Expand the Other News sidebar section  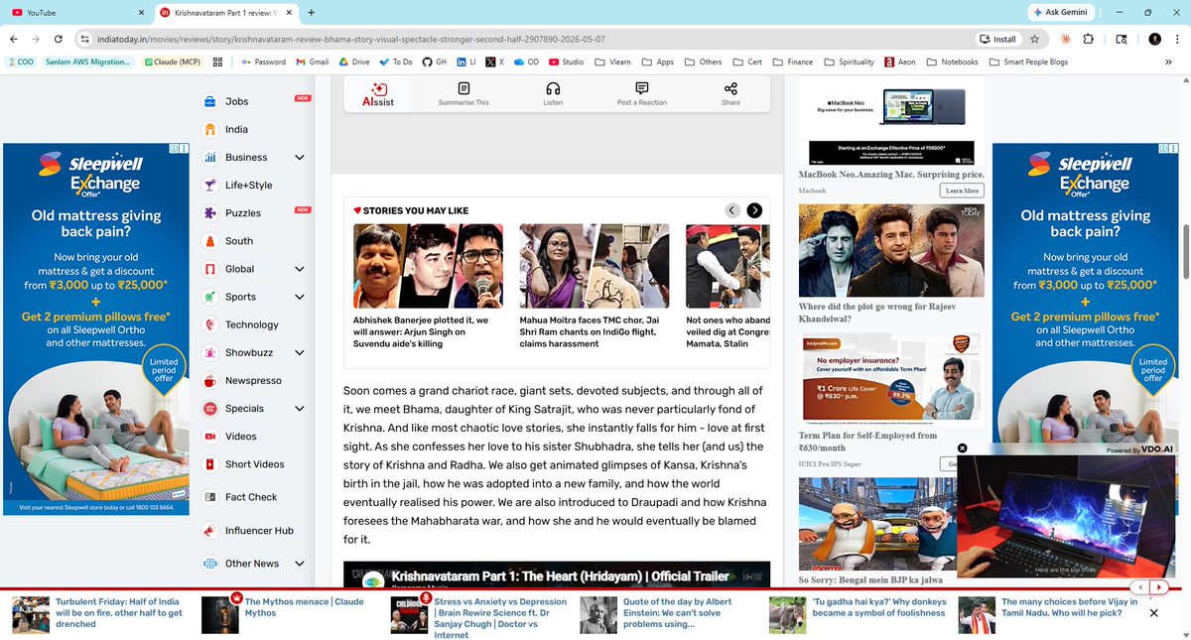[x=299, y=564]
